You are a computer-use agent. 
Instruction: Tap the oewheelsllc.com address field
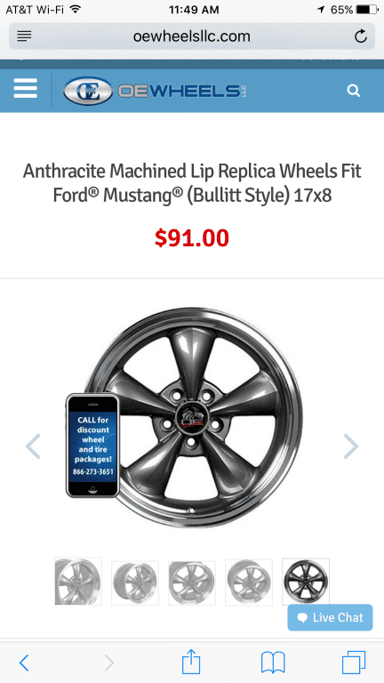[x=192, y=36]
